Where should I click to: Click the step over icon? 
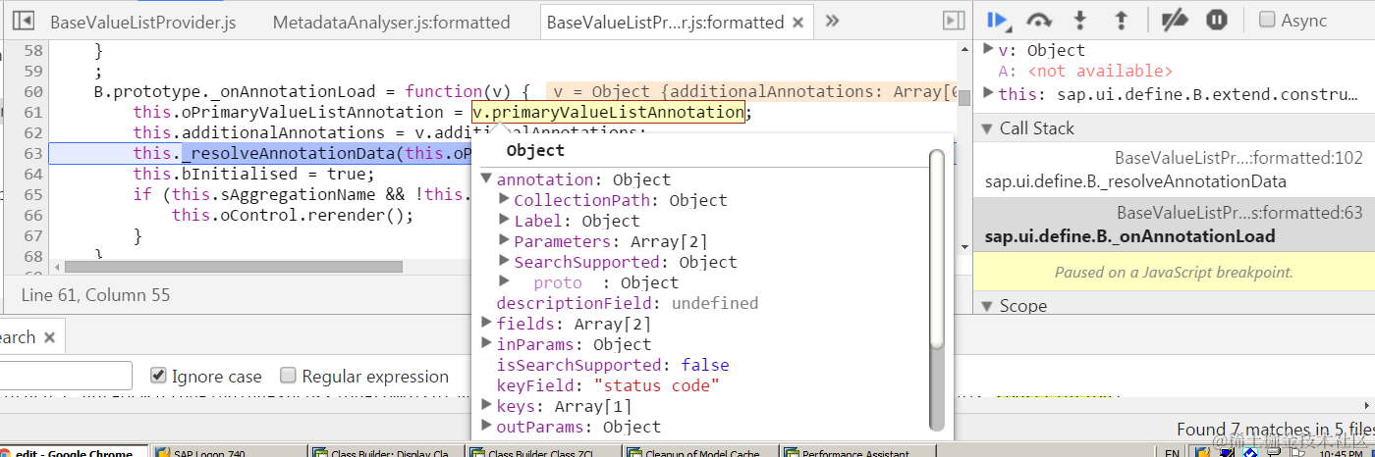(1039, 20)
